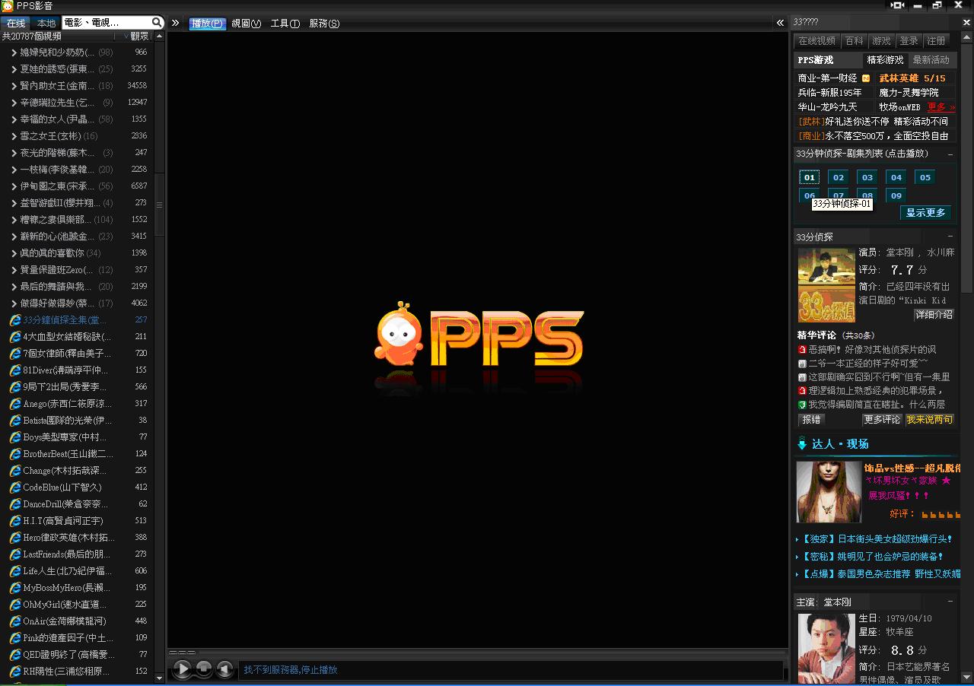Switch to the 在线 tab
974x686 pixels.
tap(16, 23)
